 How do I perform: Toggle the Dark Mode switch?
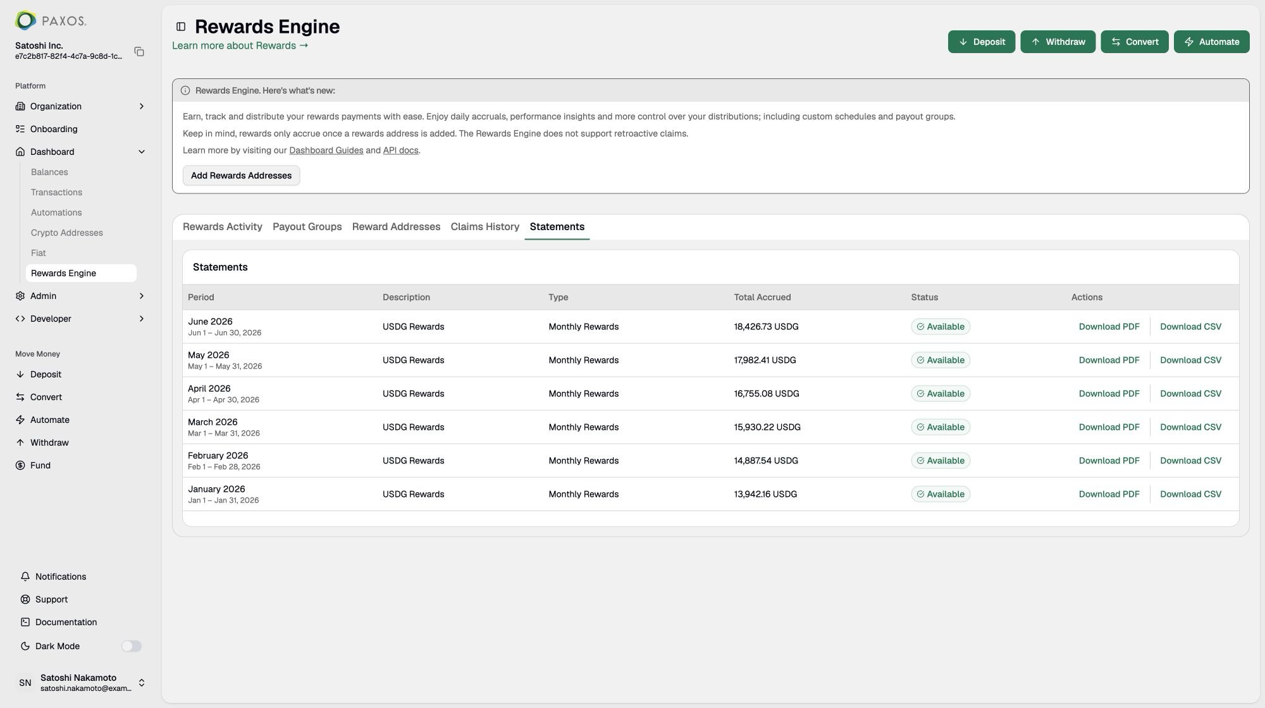click(132, 646)
